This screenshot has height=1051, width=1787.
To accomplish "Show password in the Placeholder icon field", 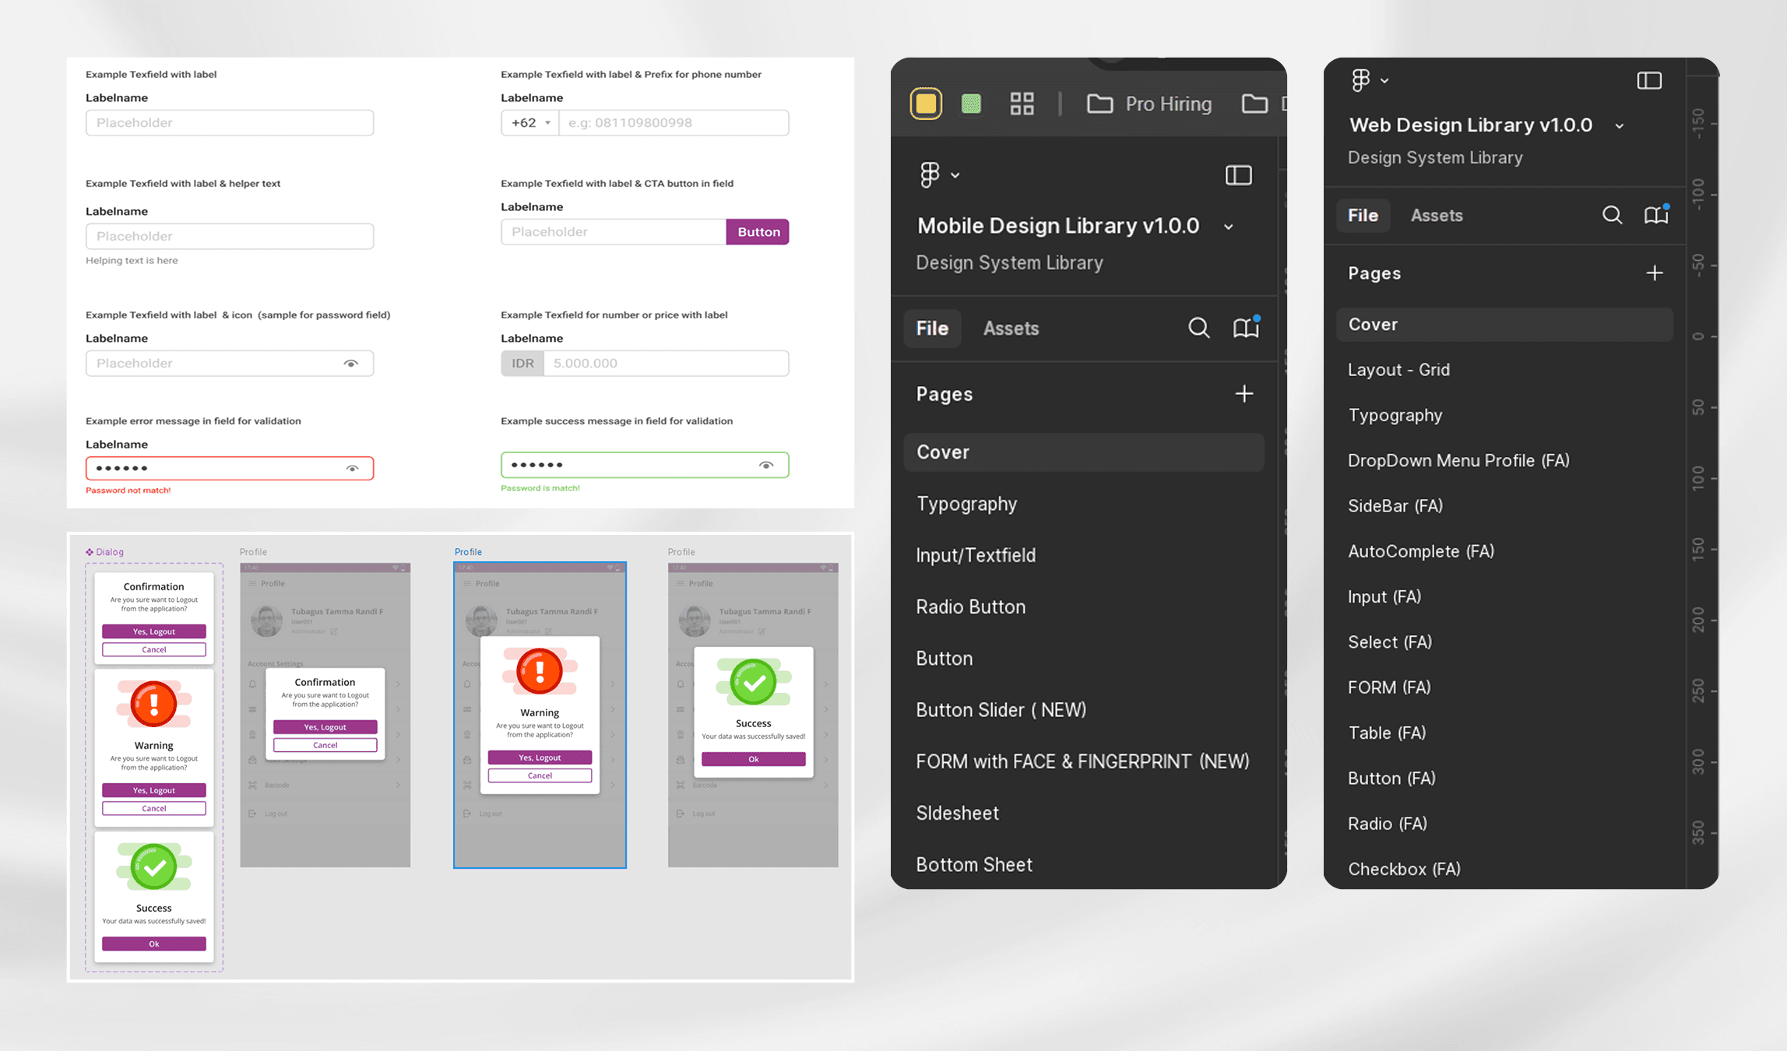I will click(x=351, y=364).
